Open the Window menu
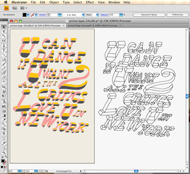The image size is (190, 174). pyautogui.click(x=114, y=2)
